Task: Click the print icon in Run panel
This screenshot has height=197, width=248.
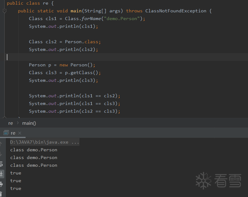Action: [1, 184]
